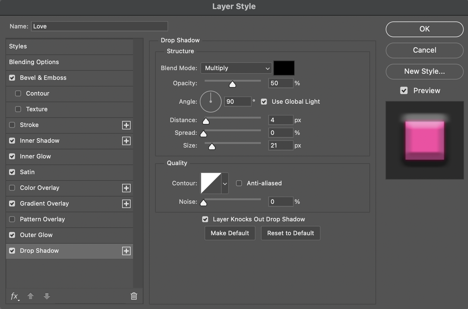468x309 pixels.
Task: Add another Stroke instance with its plus icon
Action: point(126,125)
